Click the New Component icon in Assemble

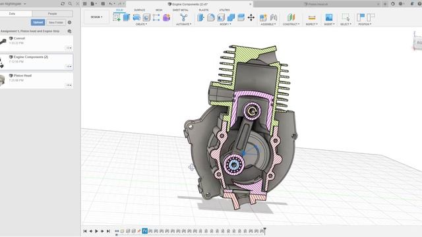[263, 18]
